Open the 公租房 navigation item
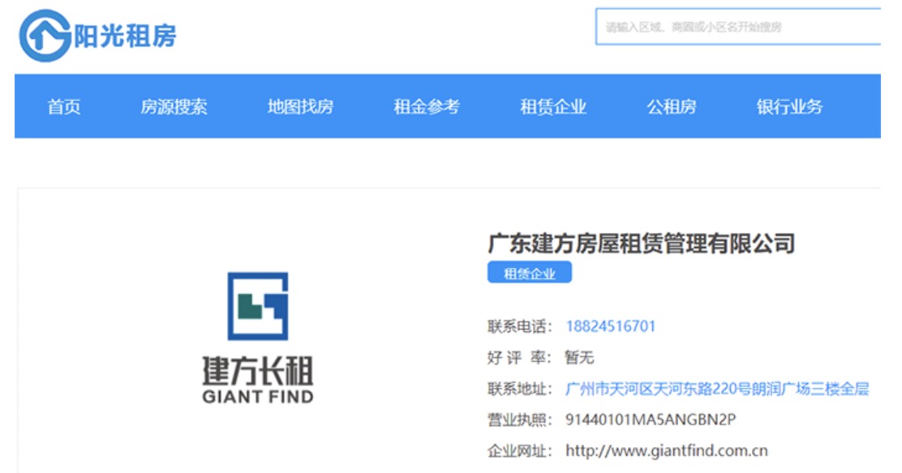The height and width of the screenshot is (473, 902). (x=671, y=107)
